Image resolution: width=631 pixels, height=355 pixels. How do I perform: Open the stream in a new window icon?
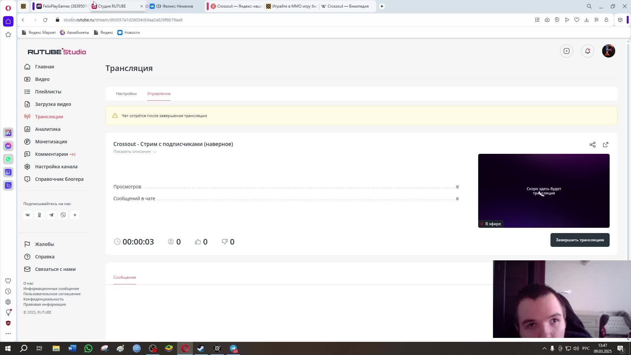605,145
